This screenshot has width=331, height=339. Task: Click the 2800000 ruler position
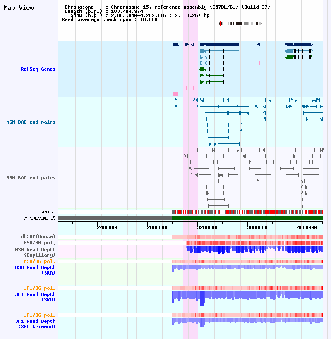pyautogui.click(x=157, y=227)
